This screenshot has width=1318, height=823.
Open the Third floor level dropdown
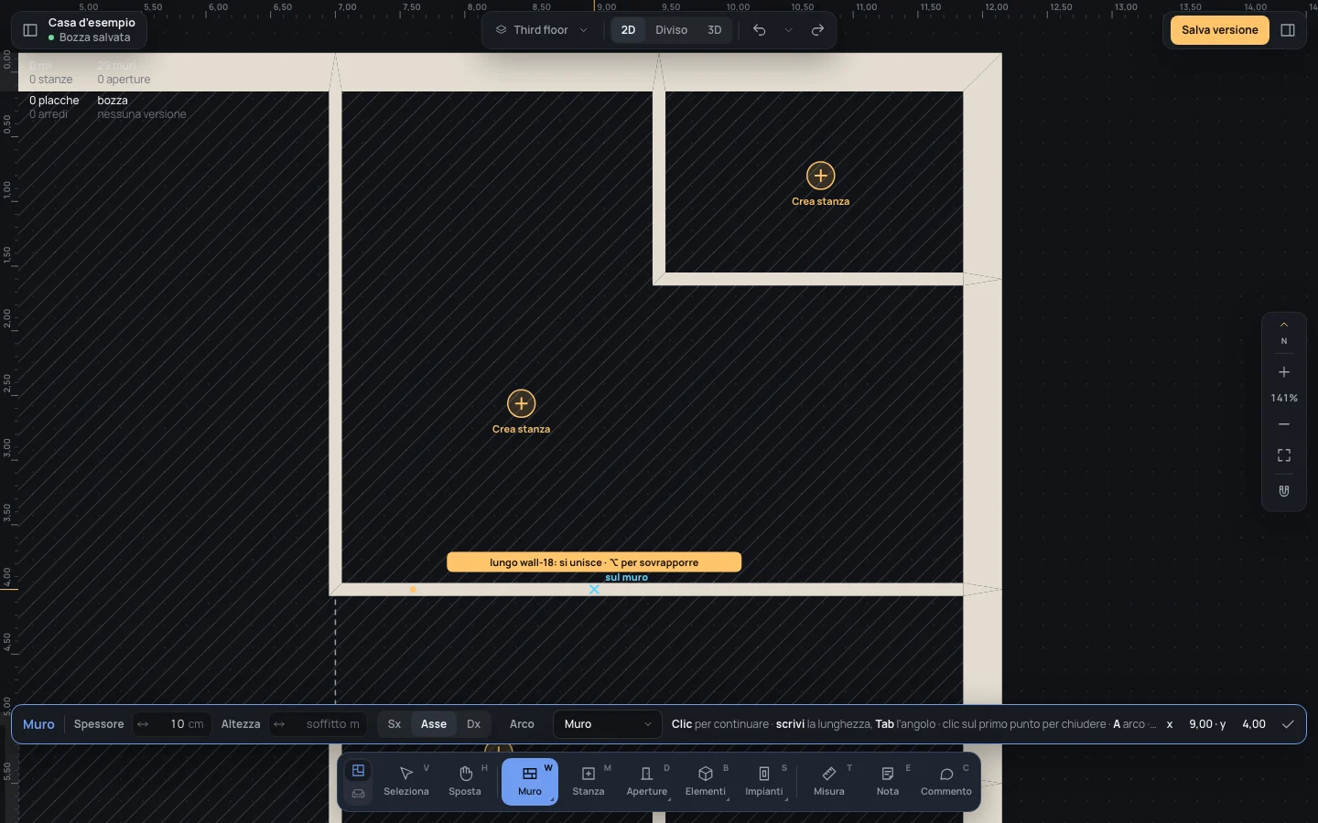pos(542,30)
